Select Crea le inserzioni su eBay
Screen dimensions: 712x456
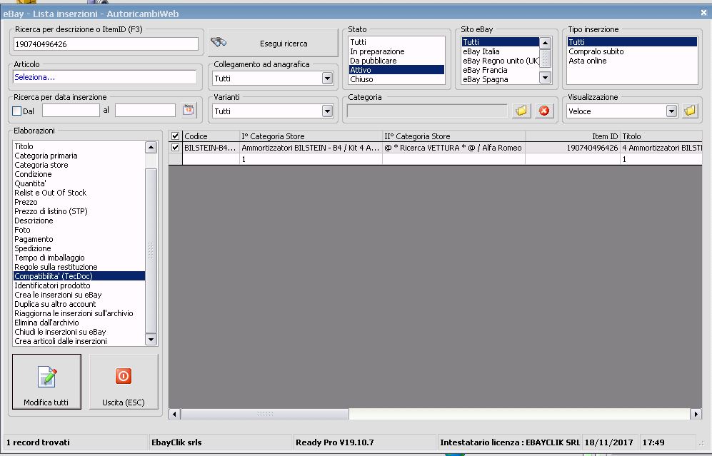tap(79, 295)
